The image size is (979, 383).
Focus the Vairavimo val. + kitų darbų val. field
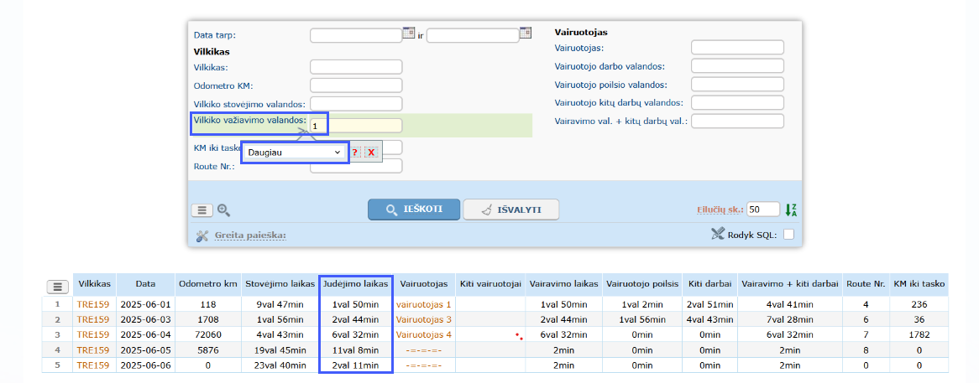[x=737, y=121]
